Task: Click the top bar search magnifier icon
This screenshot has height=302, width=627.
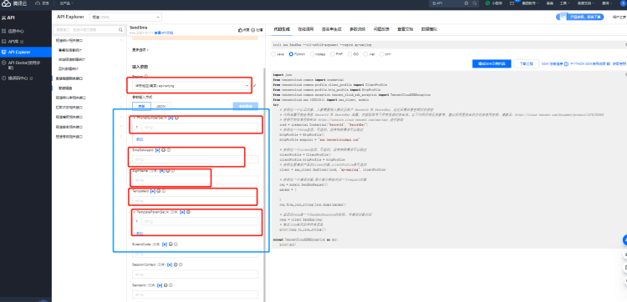Action: coord(475,3)
